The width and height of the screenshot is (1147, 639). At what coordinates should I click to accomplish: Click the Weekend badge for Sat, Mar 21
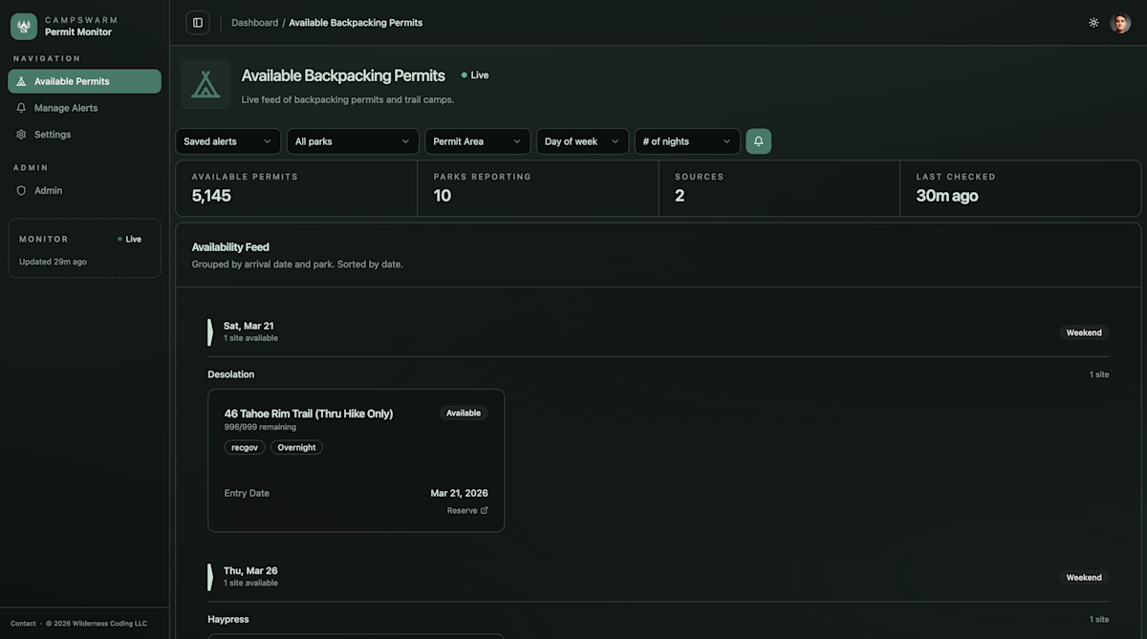(1084, 332)
